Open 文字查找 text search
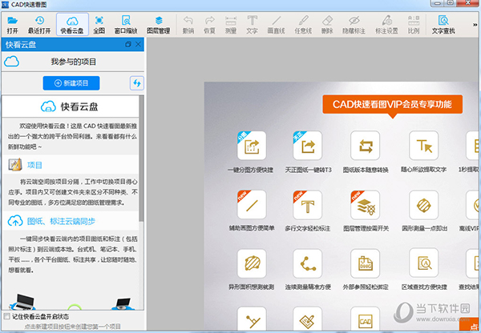The height and width of the screenshot is (333, 481). click(x=443, y=25)
